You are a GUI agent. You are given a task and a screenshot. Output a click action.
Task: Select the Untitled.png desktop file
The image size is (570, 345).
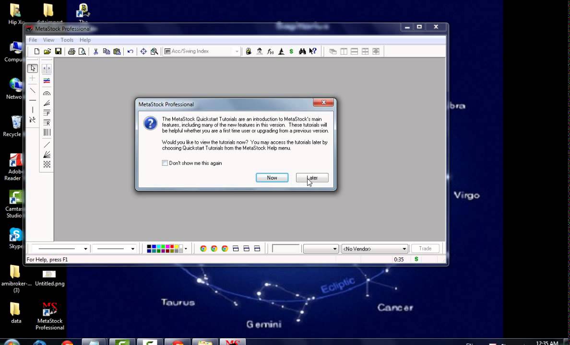click(x=50, y=278)
